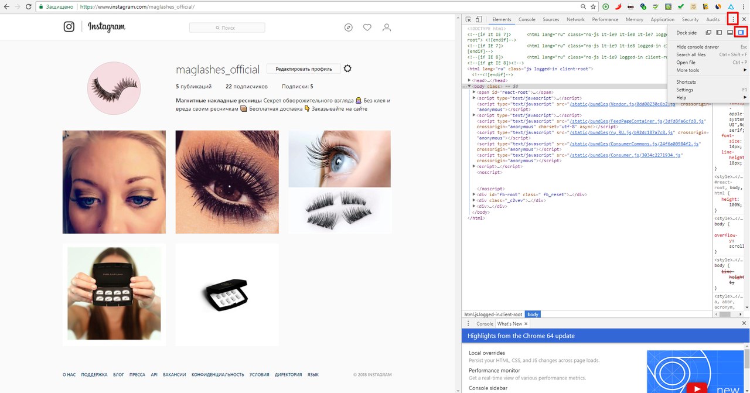
Task: Open activity feed with the heart icon
Action: click(367, 28)
